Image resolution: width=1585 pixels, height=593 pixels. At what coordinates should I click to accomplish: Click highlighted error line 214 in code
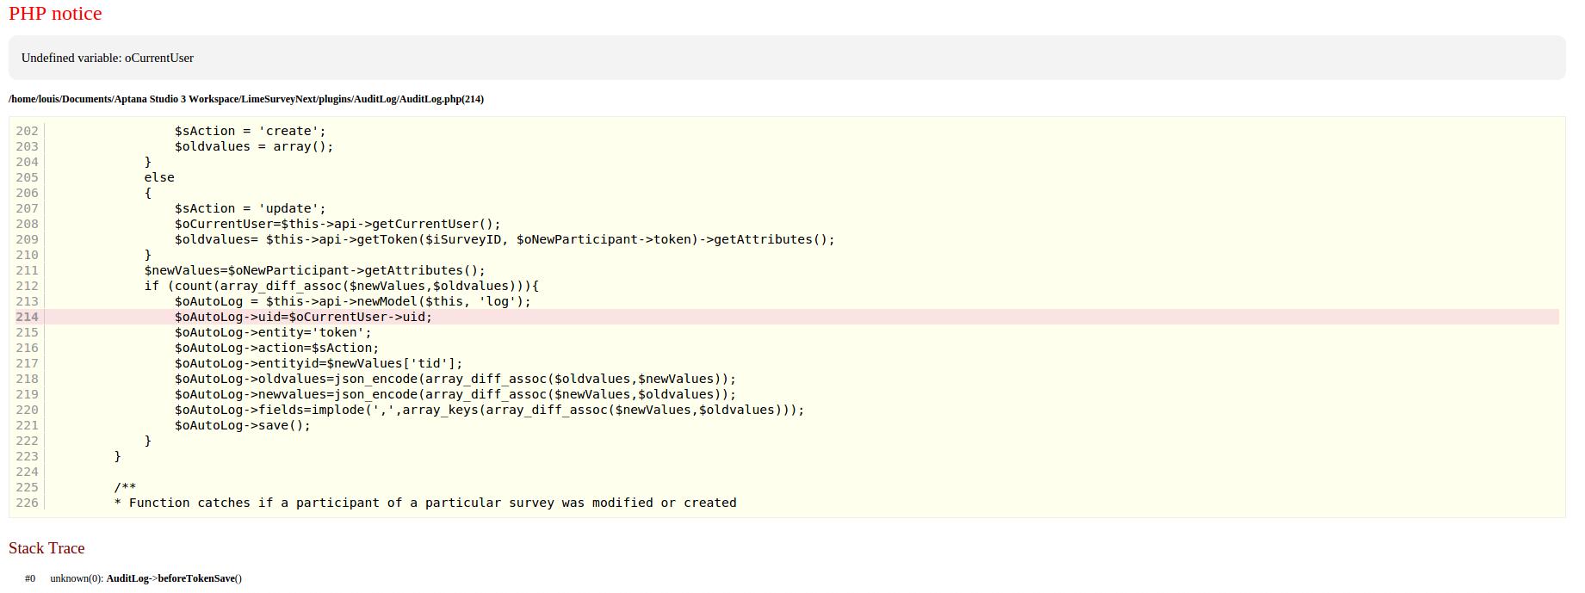pos(303,317)
